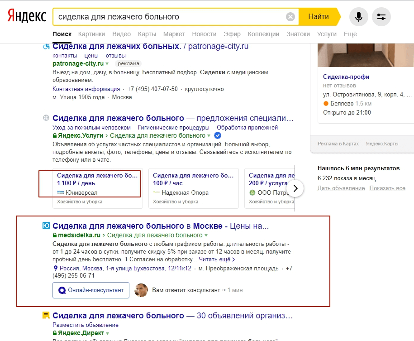The image size is (414, 341).
Task: Expand the patronage-city.ru dropdown arrow
Action: (107, 64)
